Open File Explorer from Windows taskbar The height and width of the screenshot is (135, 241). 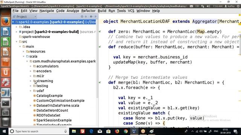pos(74,131)
